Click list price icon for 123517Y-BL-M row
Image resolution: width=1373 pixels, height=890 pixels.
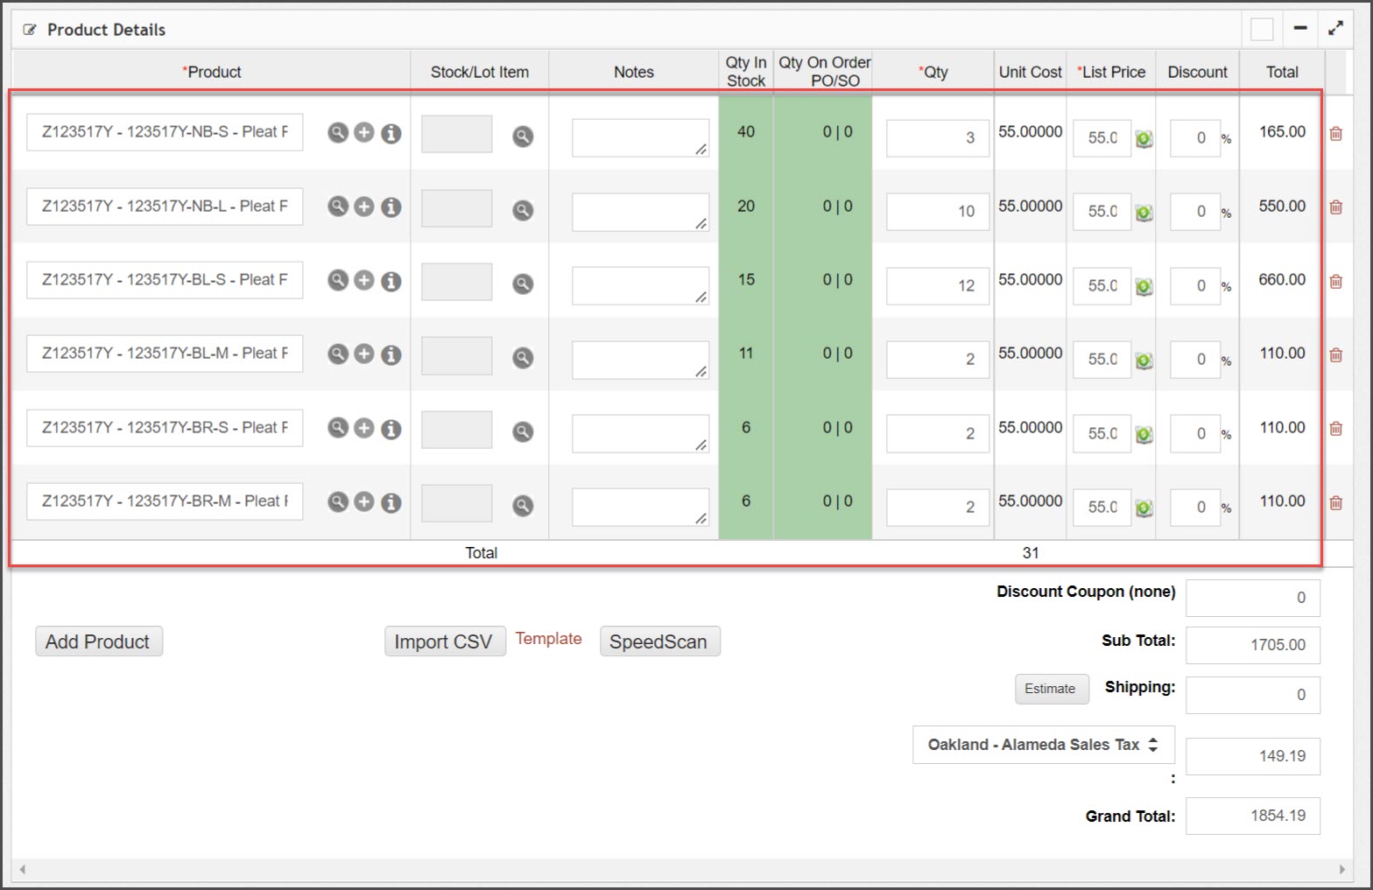click(1144, 361)
